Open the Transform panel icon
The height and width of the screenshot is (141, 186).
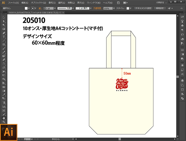coord(182,90)
